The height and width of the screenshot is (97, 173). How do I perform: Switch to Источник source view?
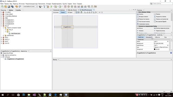56,12
